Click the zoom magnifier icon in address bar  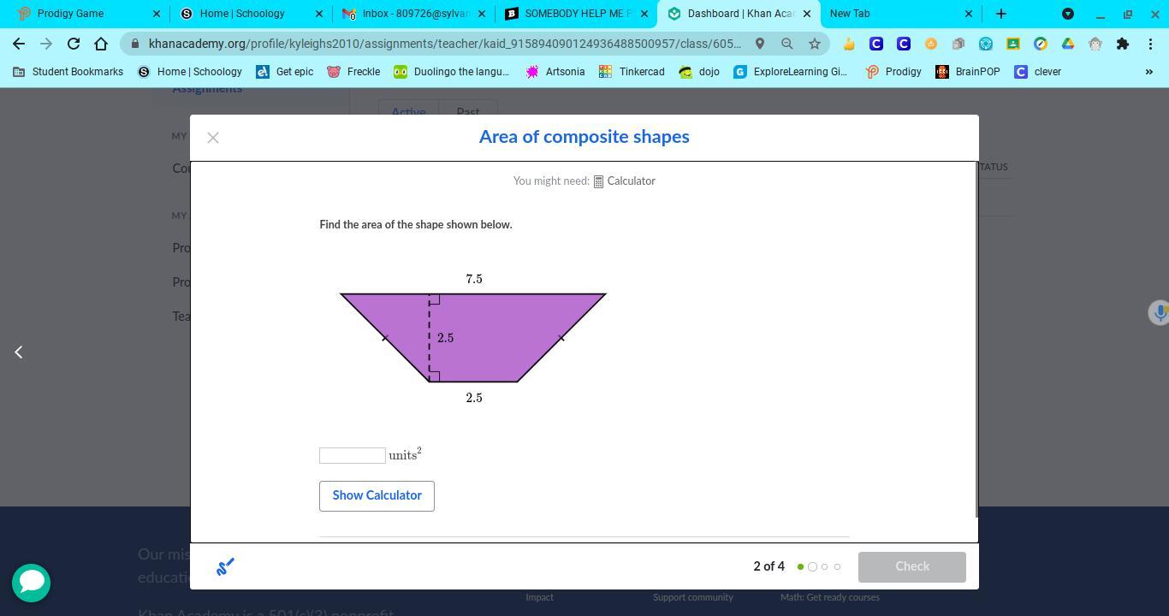click(x=786, y=44)
